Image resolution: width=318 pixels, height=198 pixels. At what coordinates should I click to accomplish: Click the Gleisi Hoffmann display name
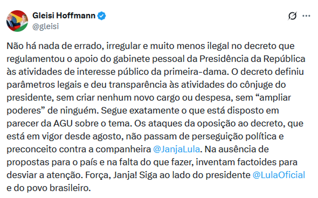pyautogui.click(x=64, y=16)
